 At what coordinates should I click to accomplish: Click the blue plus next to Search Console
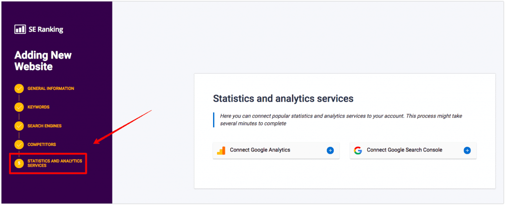pos(468,150)
